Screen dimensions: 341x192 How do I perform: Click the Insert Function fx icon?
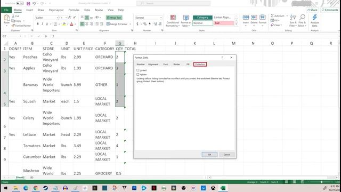pyautogui.click(x=46, y=36)
